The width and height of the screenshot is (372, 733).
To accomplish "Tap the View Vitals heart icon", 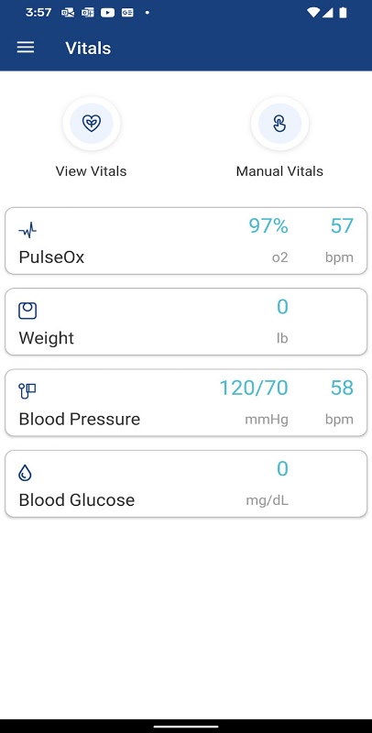I will (x=92, y=124).
